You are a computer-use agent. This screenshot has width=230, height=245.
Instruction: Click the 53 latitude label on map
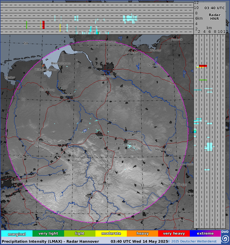click(23, 99)
